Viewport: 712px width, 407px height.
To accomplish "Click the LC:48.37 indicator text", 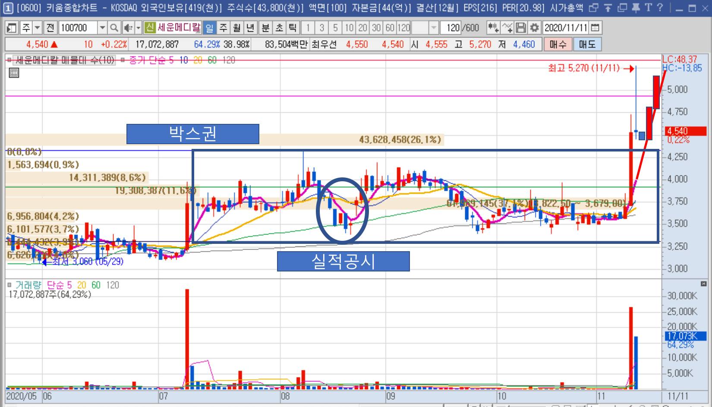I will (680, 59).
